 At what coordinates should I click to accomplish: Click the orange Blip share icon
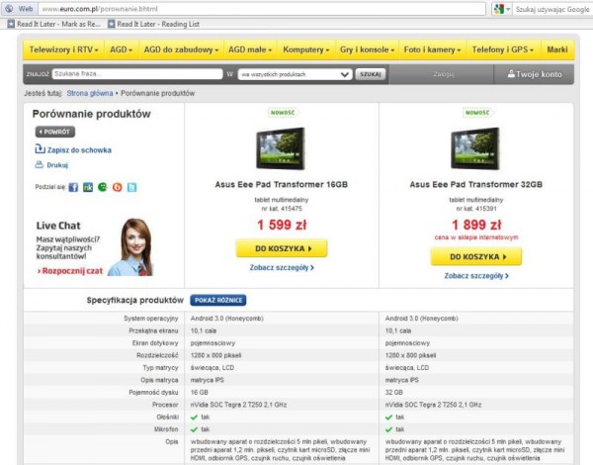[117, 187]
